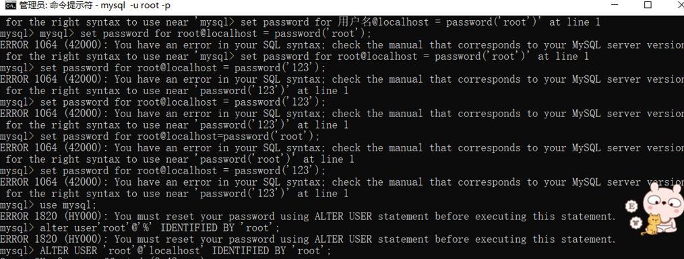Minimize the command prompt window
Viewport: 684px width, 259px height.
tap(615, 5)
